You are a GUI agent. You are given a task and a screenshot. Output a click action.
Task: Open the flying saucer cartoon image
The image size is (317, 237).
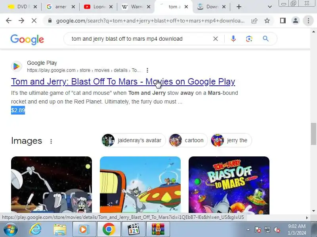[x=140, y=184]
